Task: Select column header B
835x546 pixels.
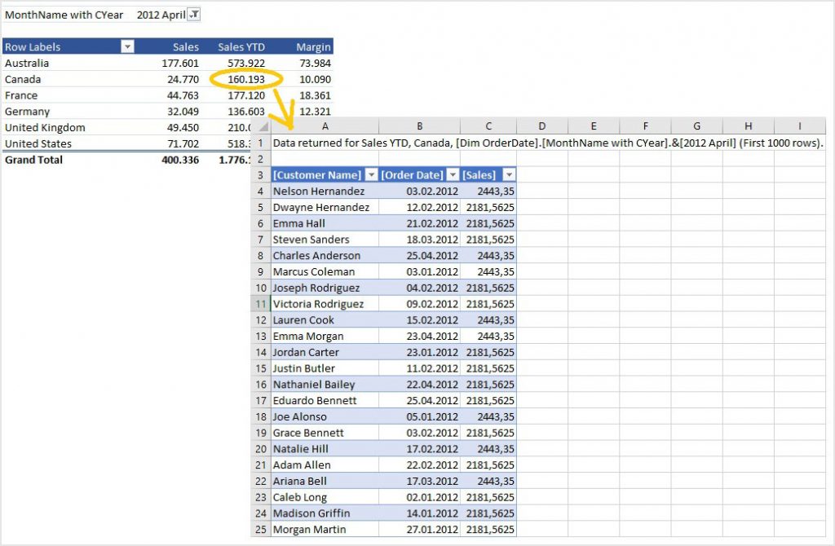Action: (419, 126)
